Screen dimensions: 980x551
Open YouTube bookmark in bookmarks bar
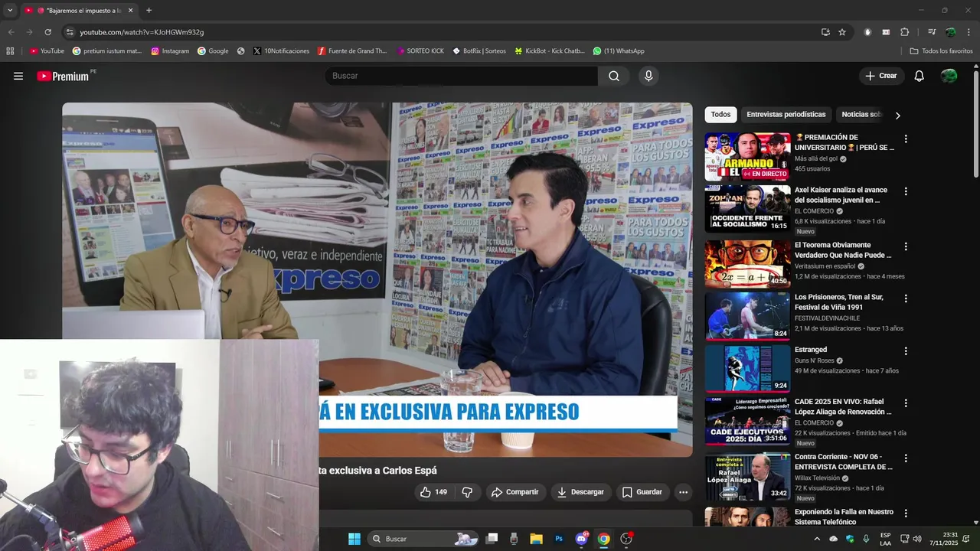coord(47,51)
